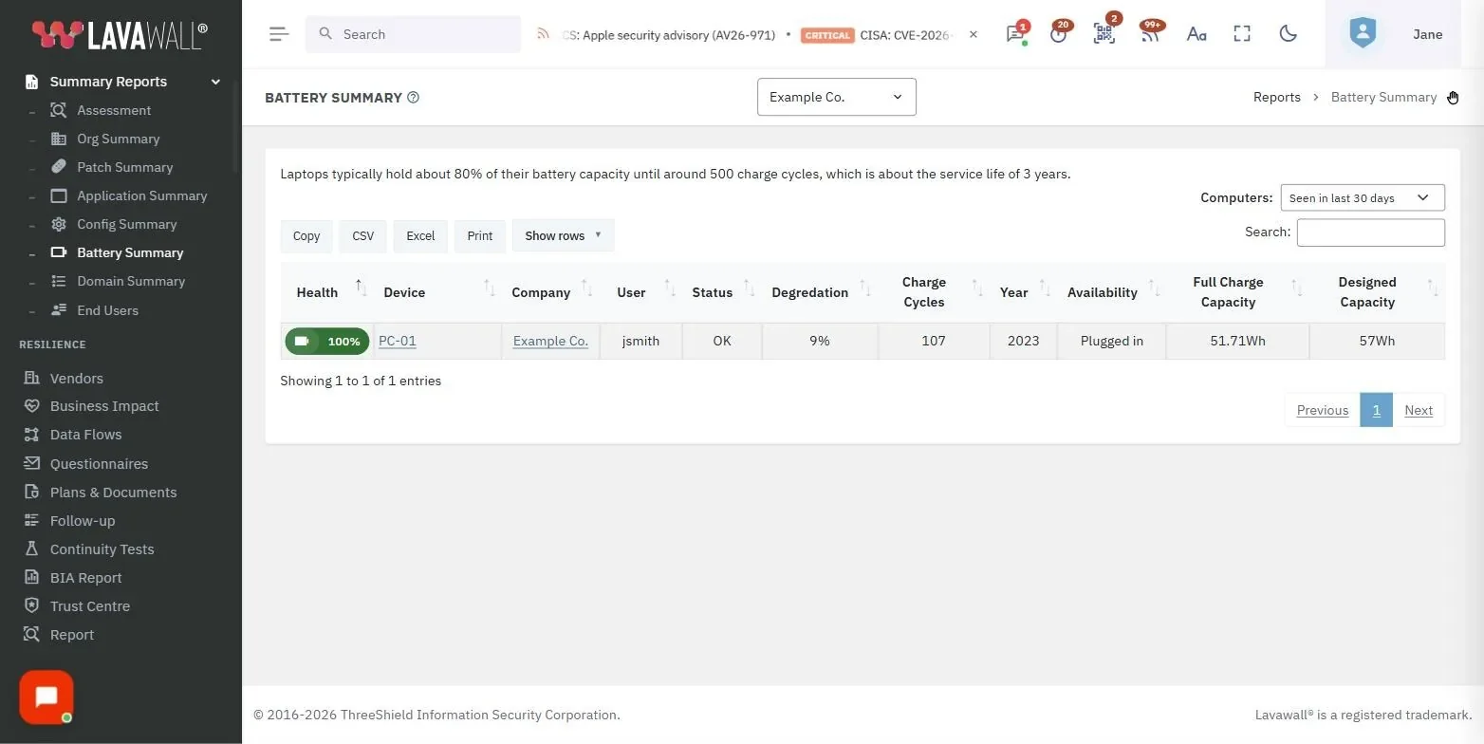Export table with CSV button
Image resolution: width=1484 pixels, height=744 pixels.
[x=363, y=235]
